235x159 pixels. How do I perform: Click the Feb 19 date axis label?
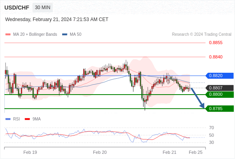point(30,152)
